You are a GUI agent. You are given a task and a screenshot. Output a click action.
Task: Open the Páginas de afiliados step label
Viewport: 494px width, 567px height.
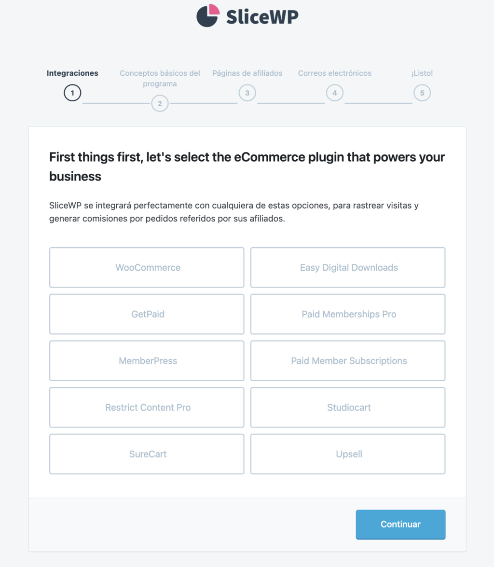click(247, 73)
